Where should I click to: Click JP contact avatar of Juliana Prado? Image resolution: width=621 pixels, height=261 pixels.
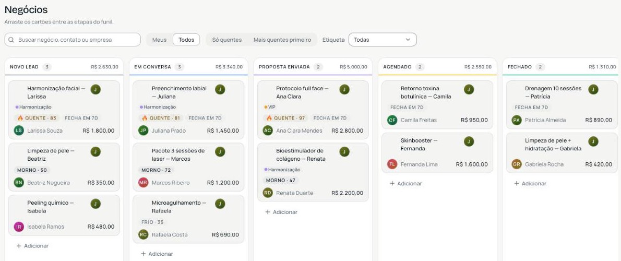[x=144, y=130]
